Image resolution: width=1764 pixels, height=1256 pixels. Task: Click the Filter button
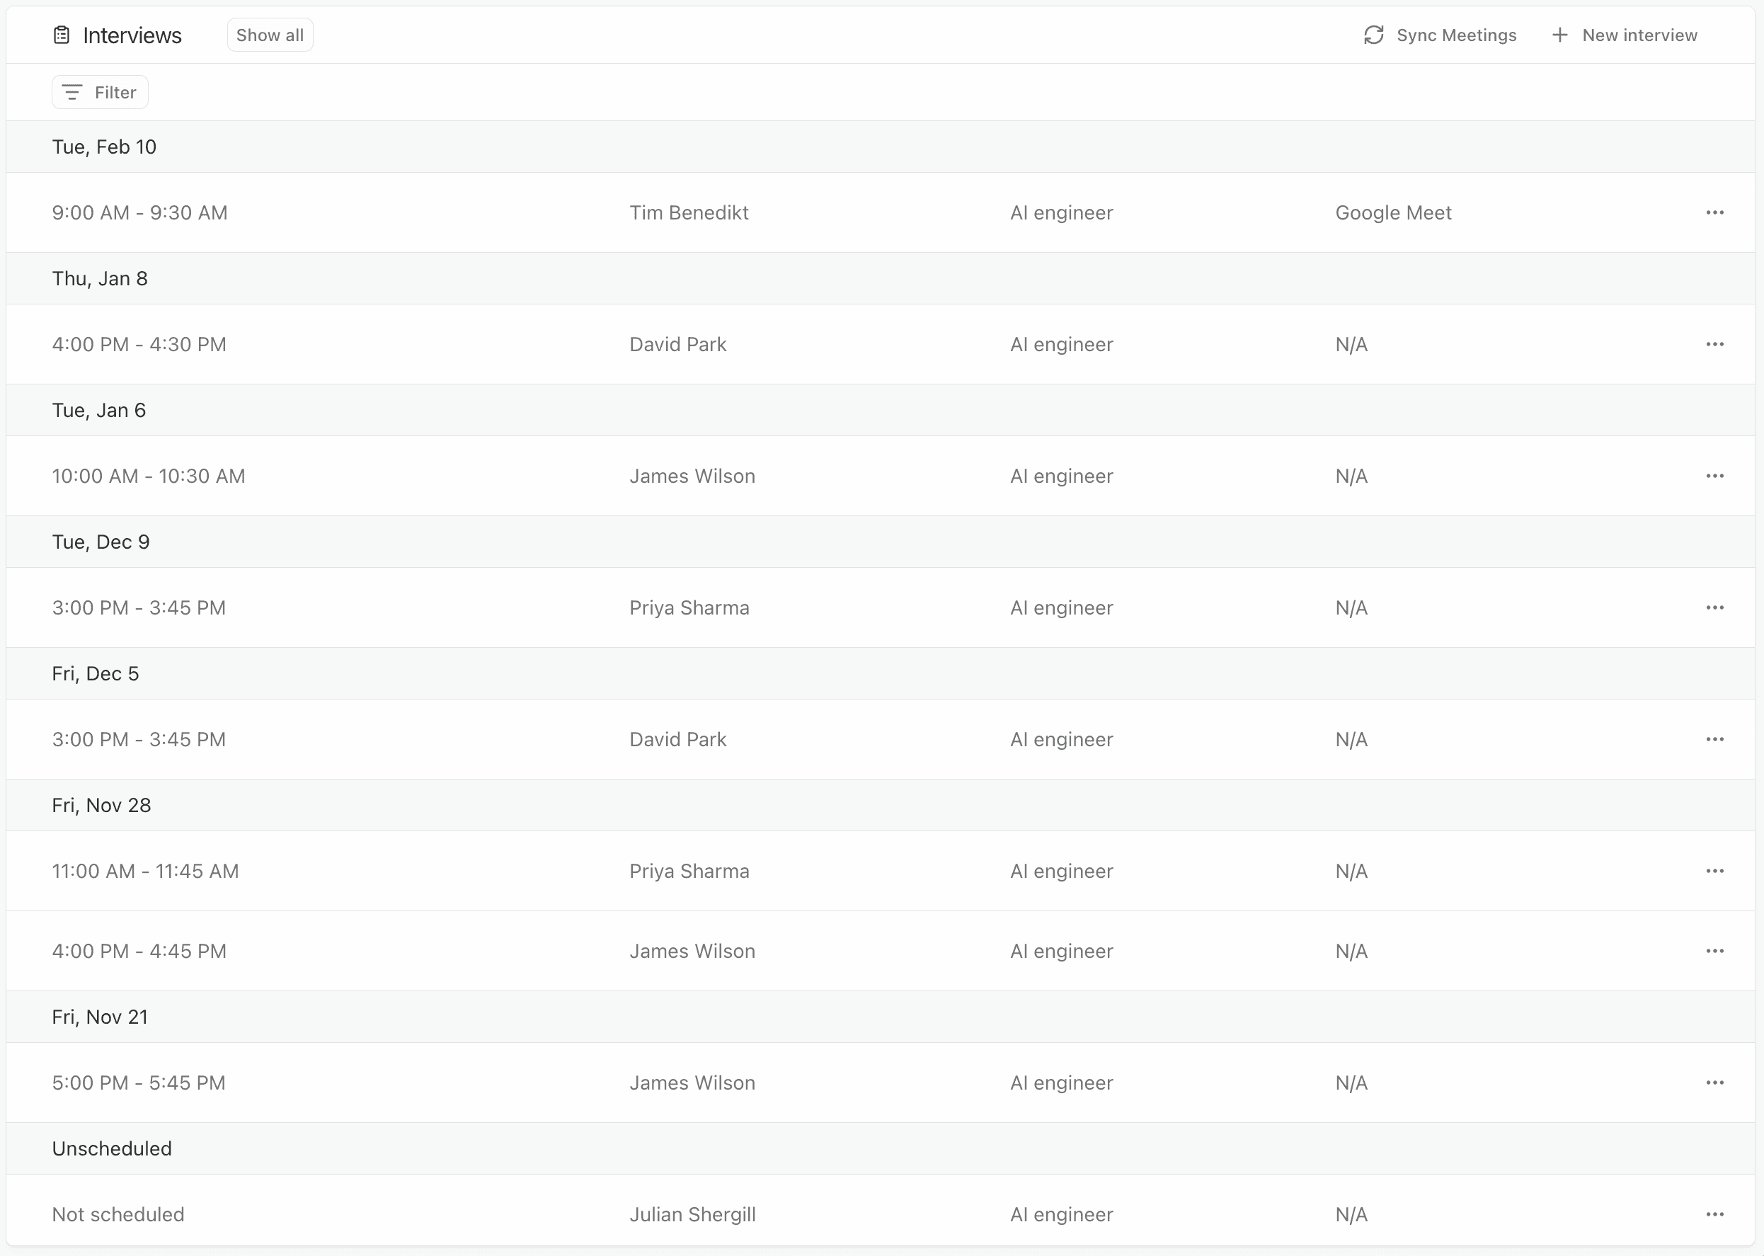100,92
